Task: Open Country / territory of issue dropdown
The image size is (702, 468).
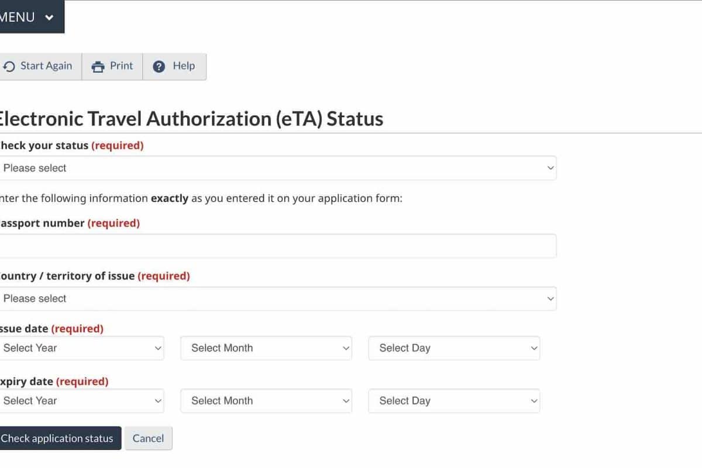Action: (x=277, y=298)
